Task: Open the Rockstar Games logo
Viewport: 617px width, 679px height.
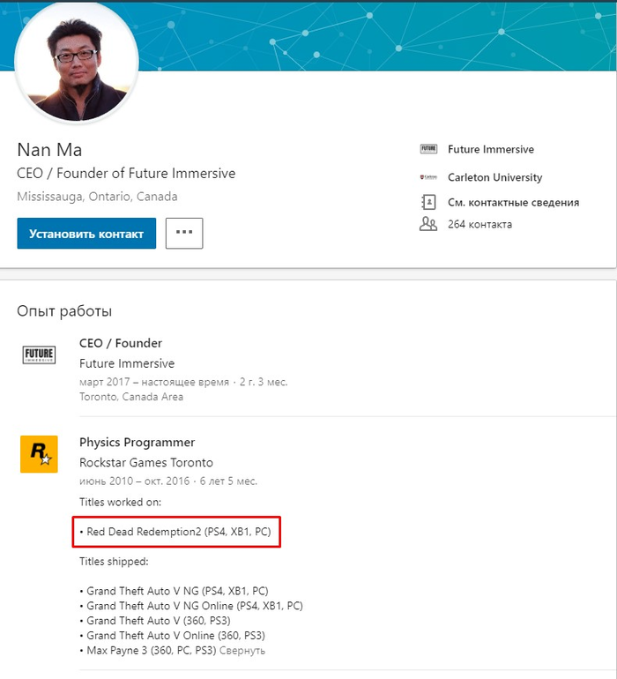Action: click(x=39, y=454)
